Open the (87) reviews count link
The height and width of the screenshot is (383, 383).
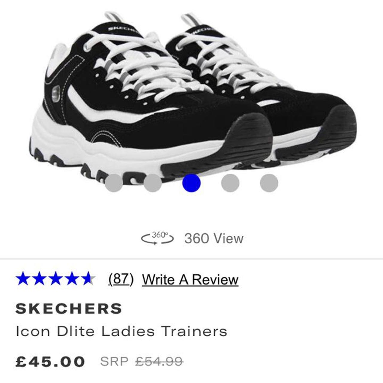(x=121, y=279)
